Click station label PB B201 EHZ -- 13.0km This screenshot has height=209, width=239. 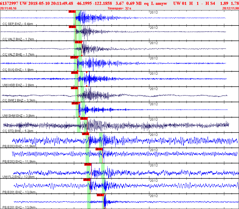(19, 192)
